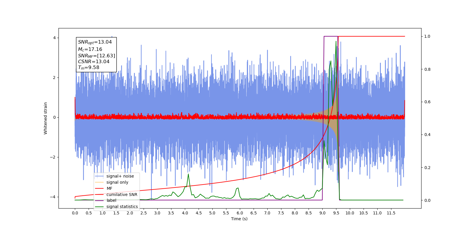Viewport: 468px width, 234px height.
Task: Click the 0.6 tick label on the right axis
Action: [427, 102]
